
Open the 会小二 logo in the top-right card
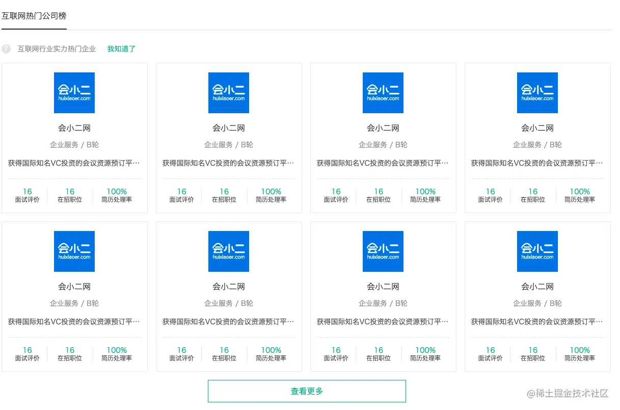click(x=537, y=93)
